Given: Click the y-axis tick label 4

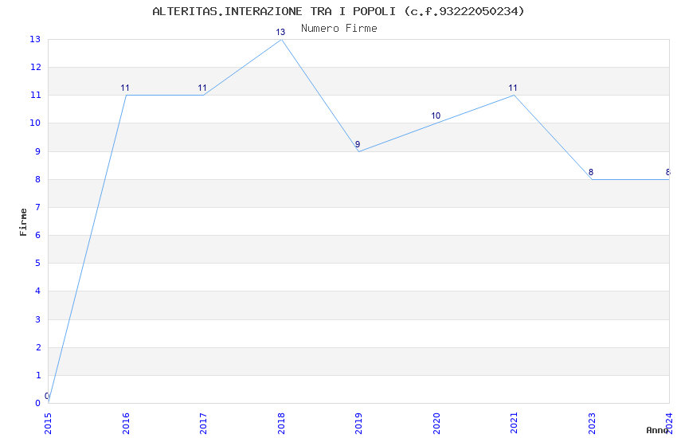Looking at the screenshot, I should tap(38, 291).
